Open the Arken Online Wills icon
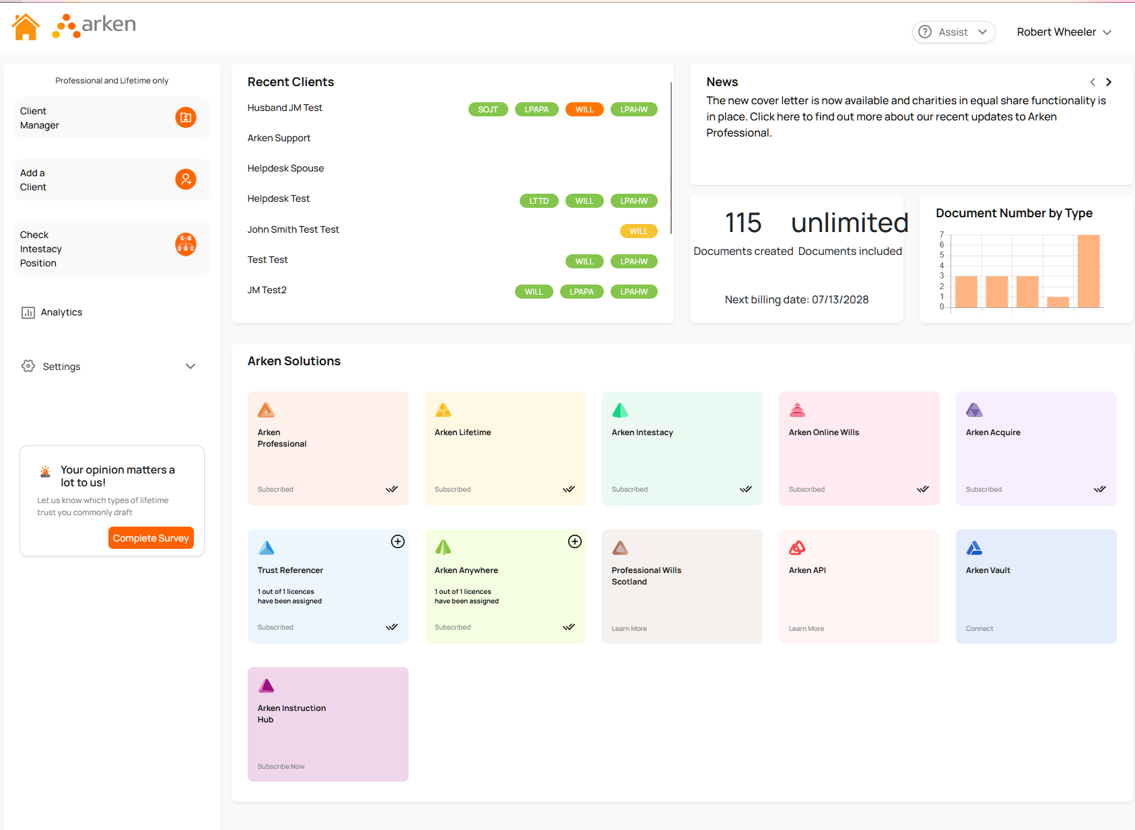This screenshot has width=1135, height=830. (x=797, y=410)
